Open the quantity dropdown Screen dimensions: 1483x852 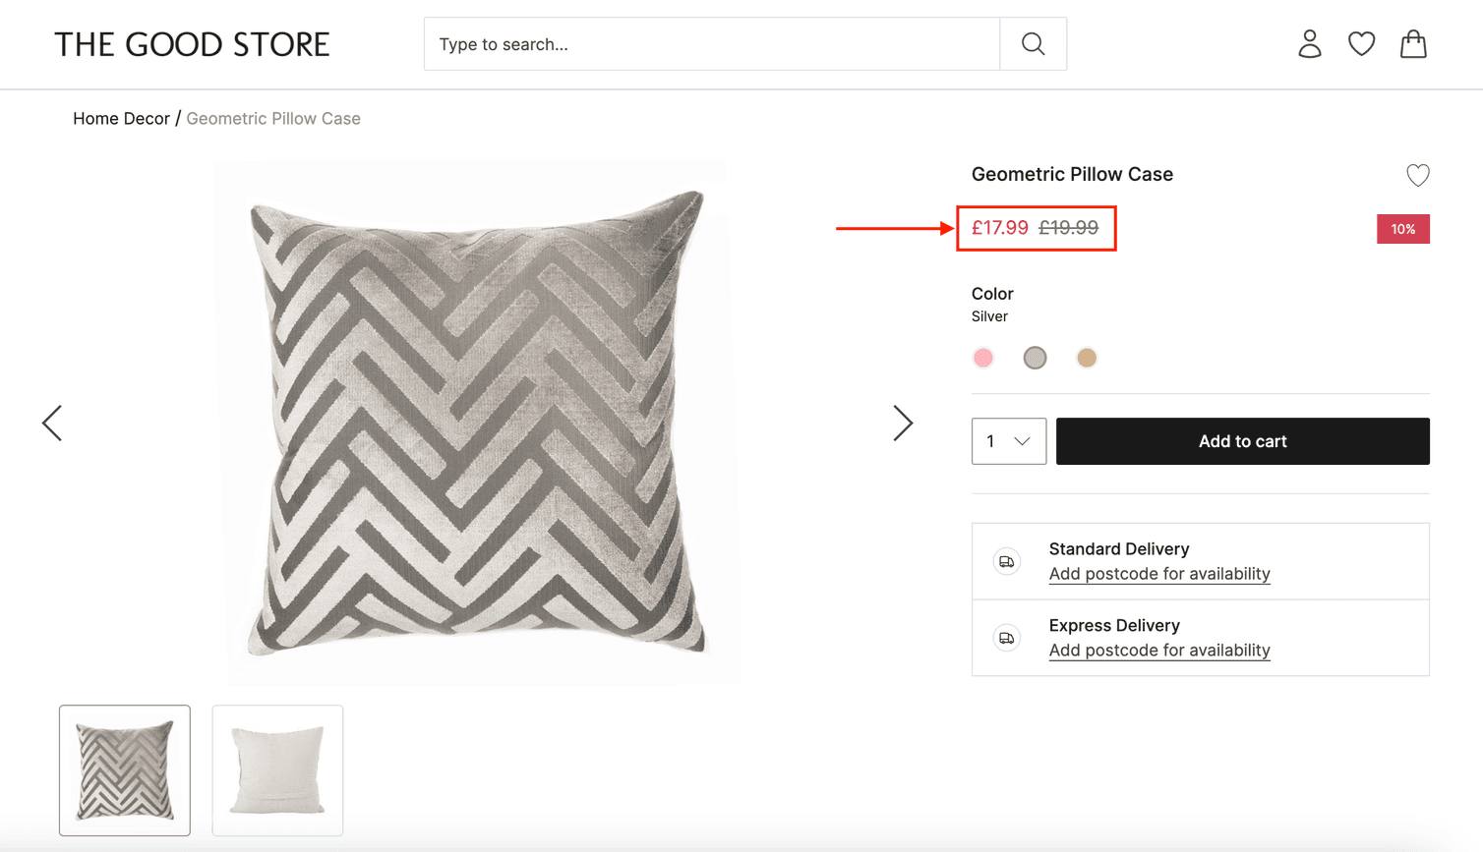(1008, 441)
